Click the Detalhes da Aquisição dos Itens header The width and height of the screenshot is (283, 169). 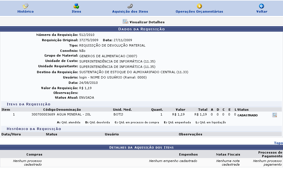[x=142, y=147]
